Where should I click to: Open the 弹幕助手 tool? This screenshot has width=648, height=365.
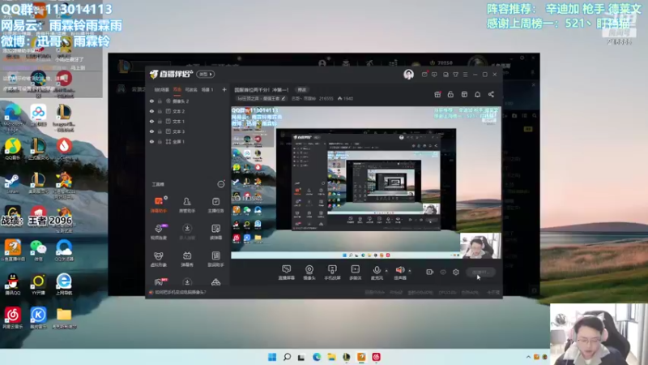[x=158, y=204]
